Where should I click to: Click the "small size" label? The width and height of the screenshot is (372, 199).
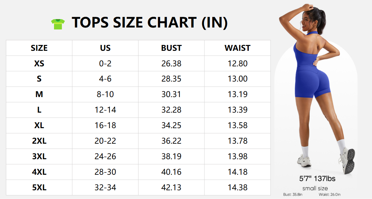click(x=315, y=188)
